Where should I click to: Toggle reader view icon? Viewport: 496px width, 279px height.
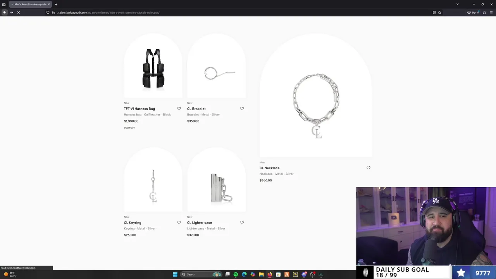click(x=434, y=12)
